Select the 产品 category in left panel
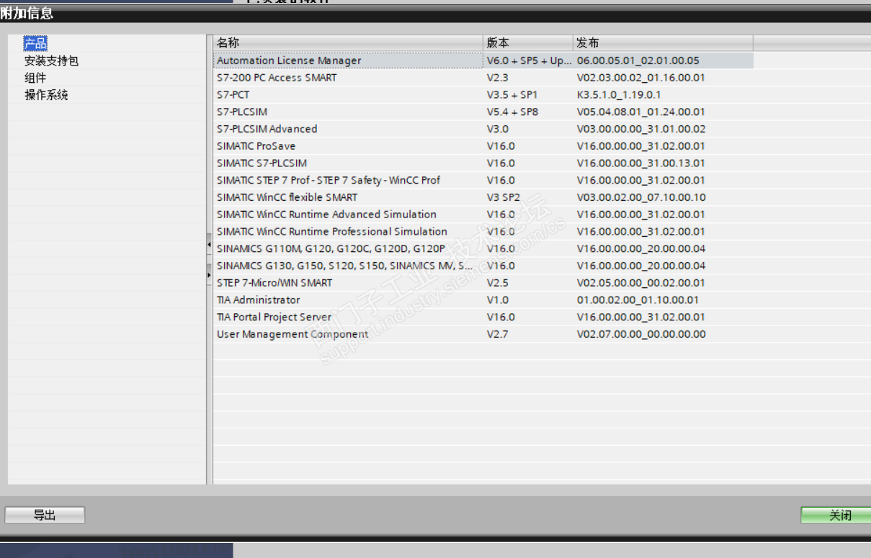Viewport: 871px width, 558px height. point(35,44)
